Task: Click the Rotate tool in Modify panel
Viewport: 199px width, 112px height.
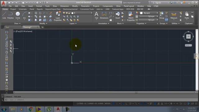Action: tap(40, 13)
